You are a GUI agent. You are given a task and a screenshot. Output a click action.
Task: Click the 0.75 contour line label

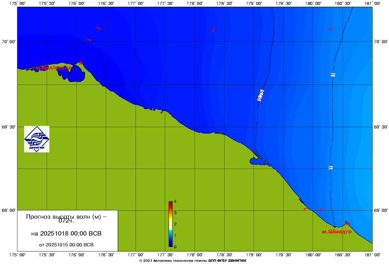pyautogui.click(x=261, y=95)
